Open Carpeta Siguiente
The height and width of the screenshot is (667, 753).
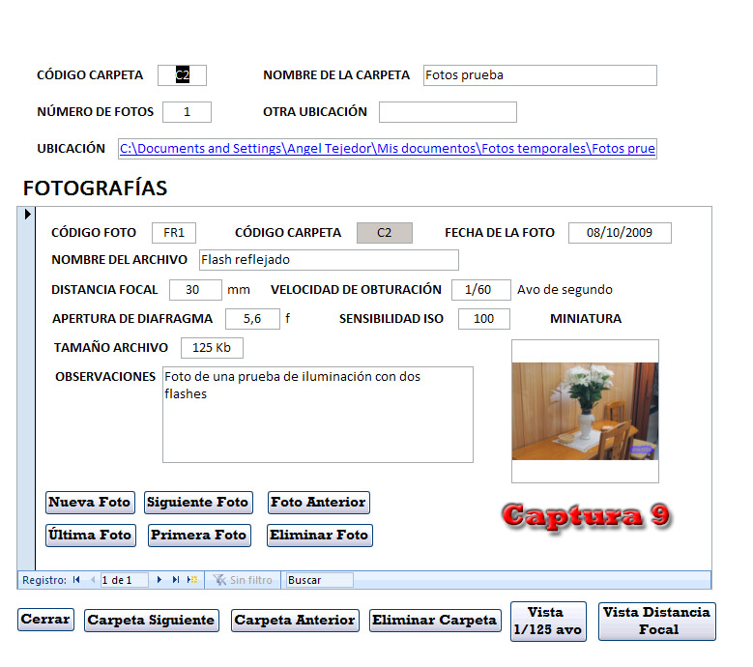click(x=152, y=621)
